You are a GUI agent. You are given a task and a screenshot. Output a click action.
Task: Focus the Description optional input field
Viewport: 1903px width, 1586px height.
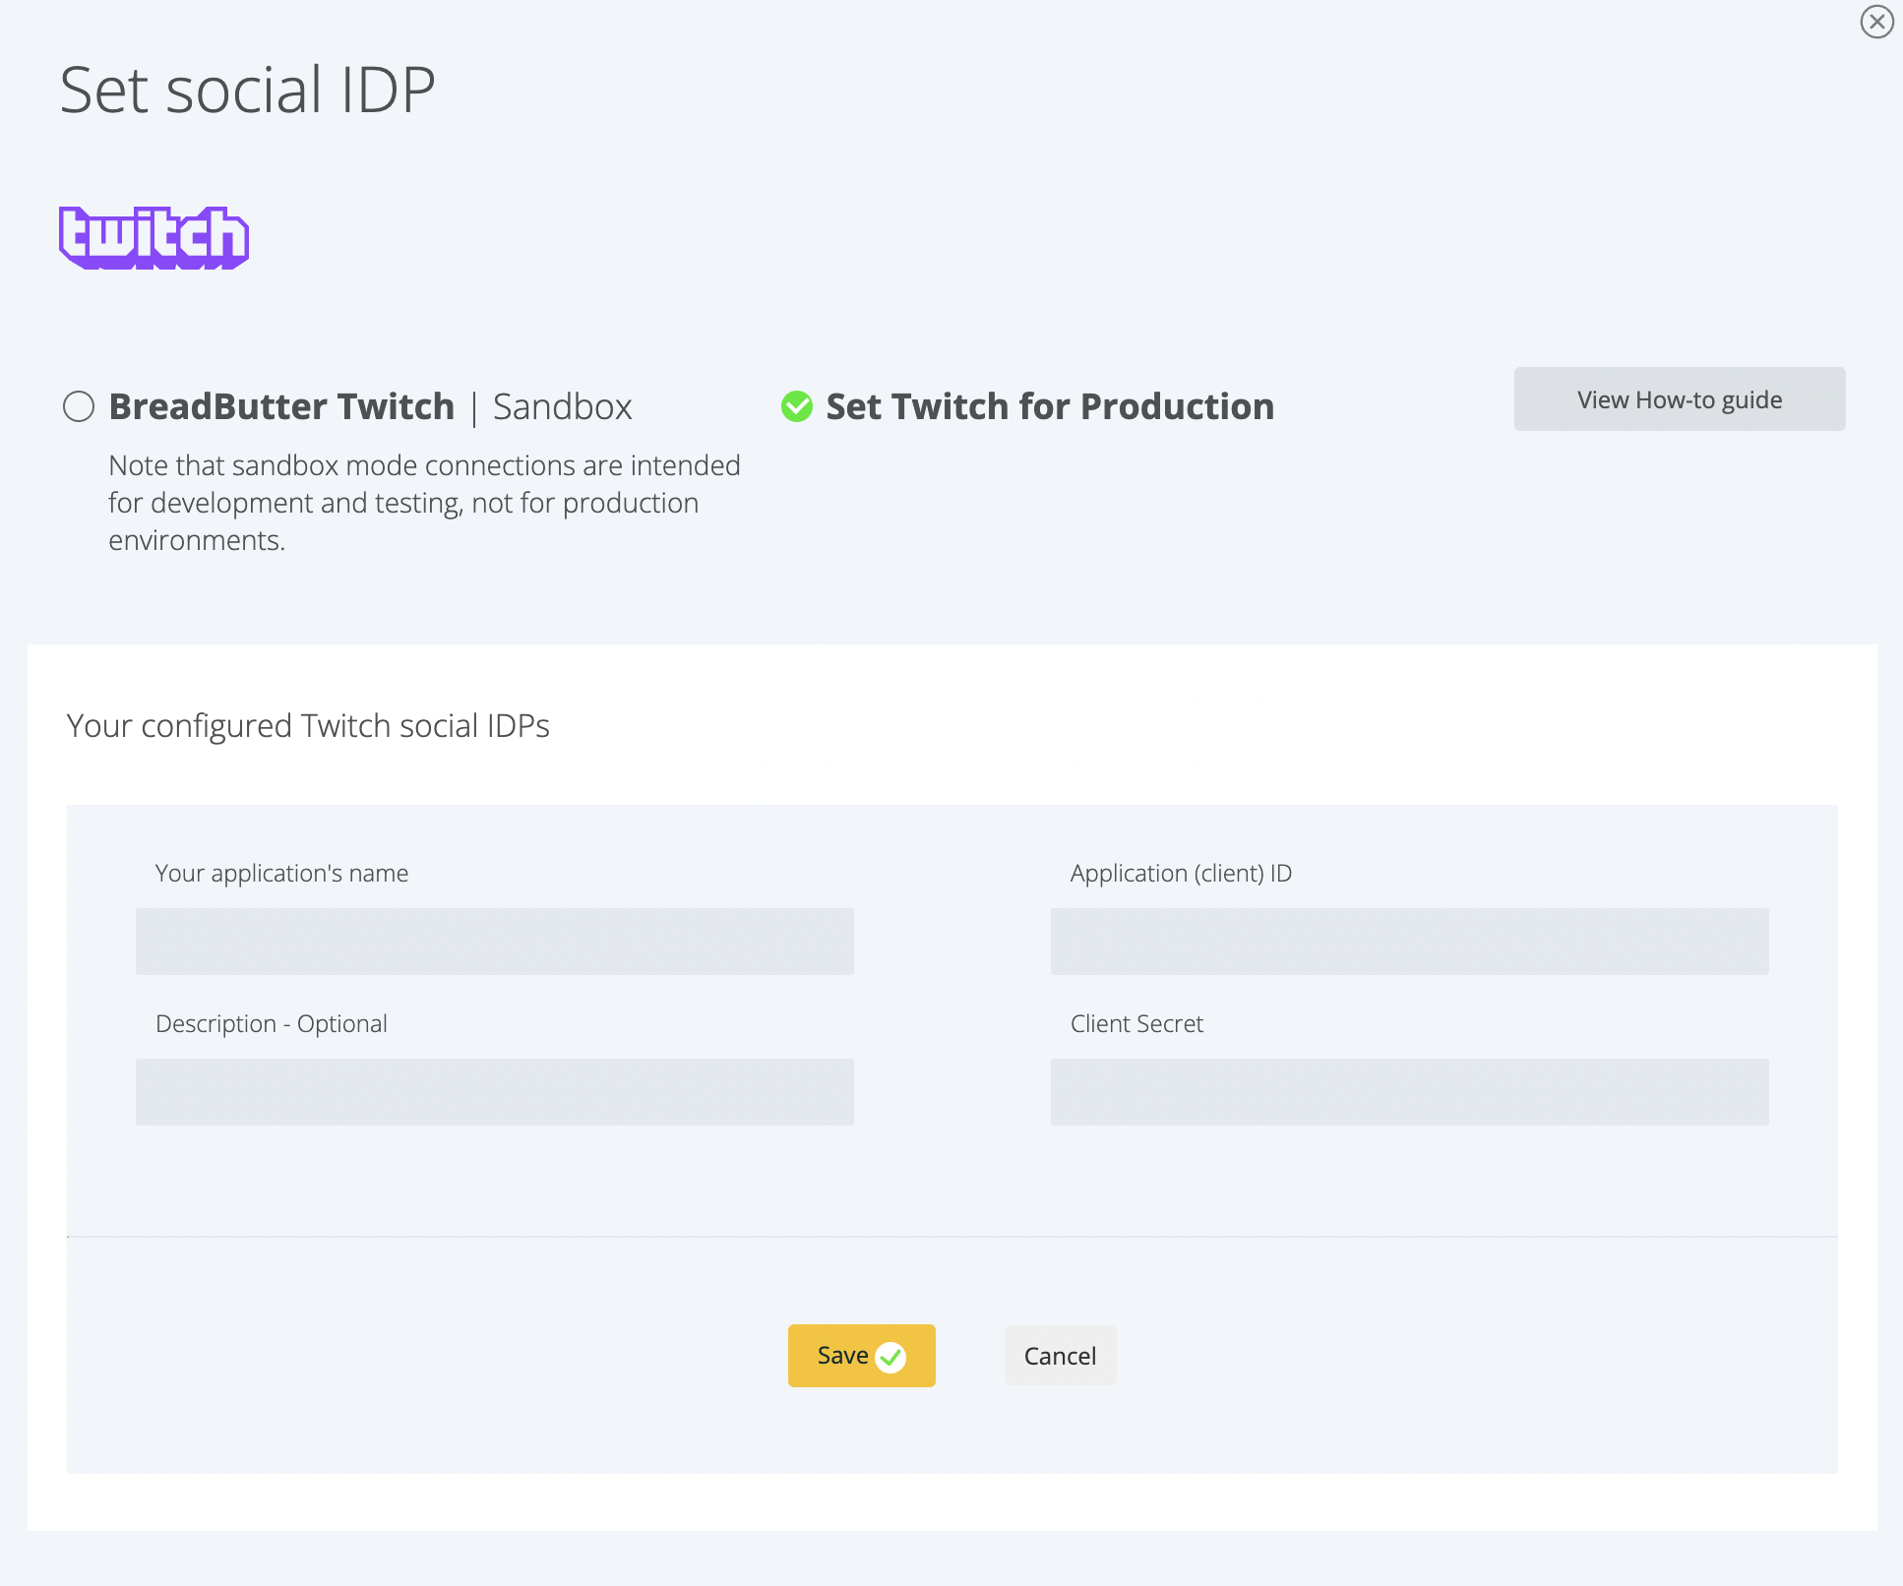pos(494,1092)
